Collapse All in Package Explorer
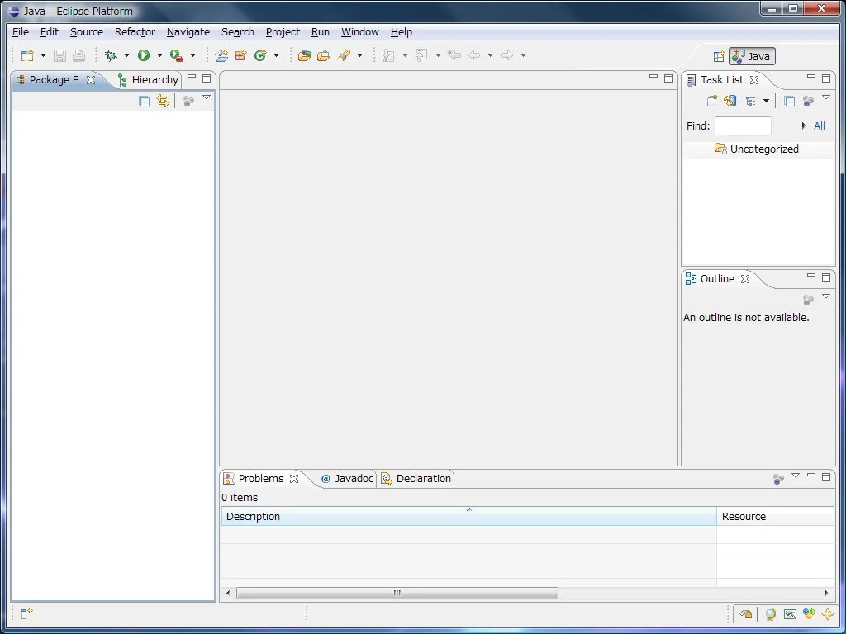This screenshot has width=846, height=634. pyautogui.click(x=144, y=101)
